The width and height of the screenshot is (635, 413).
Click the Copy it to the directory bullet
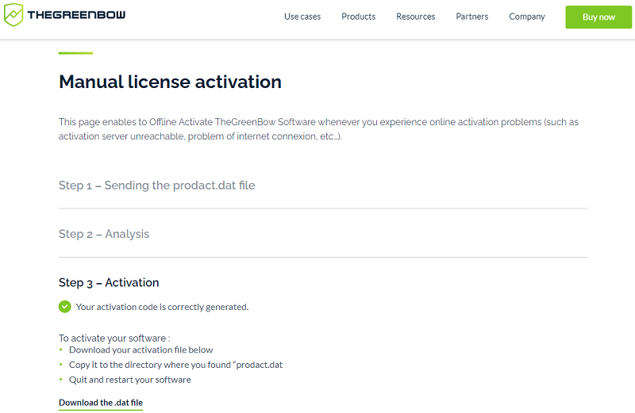[x=175, y=365]
